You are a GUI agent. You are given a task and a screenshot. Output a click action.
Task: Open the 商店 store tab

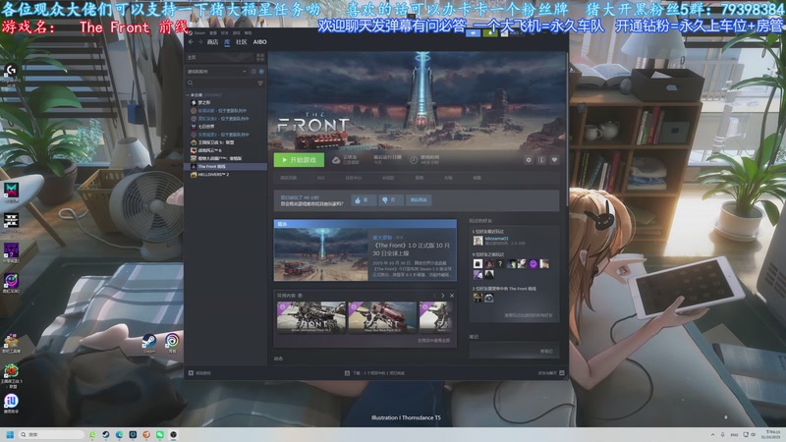point(212,42)
